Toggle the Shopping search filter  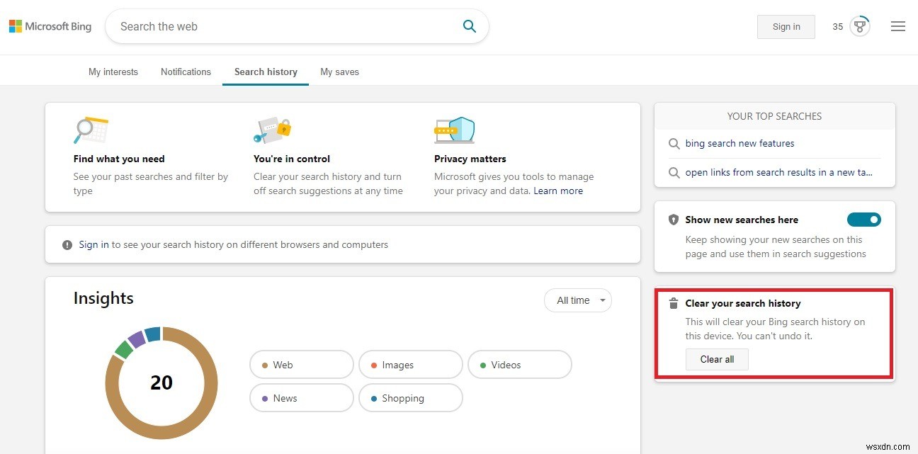(410, 398)
